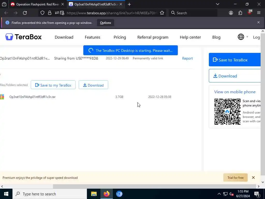Click View on mobile phone heading
This screenshot has width=265, height=199.
[x=235, y=92]
